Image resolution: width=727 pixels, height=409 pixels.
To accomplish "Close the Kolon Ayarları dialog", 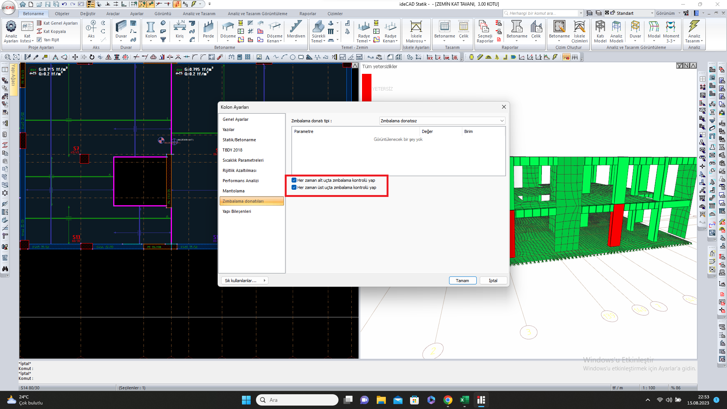I will click(x=504, y=107).
